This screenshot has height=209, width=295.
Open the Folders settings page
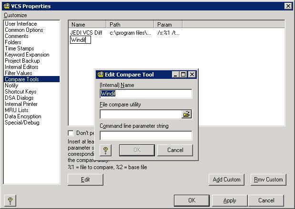(31, 42)
